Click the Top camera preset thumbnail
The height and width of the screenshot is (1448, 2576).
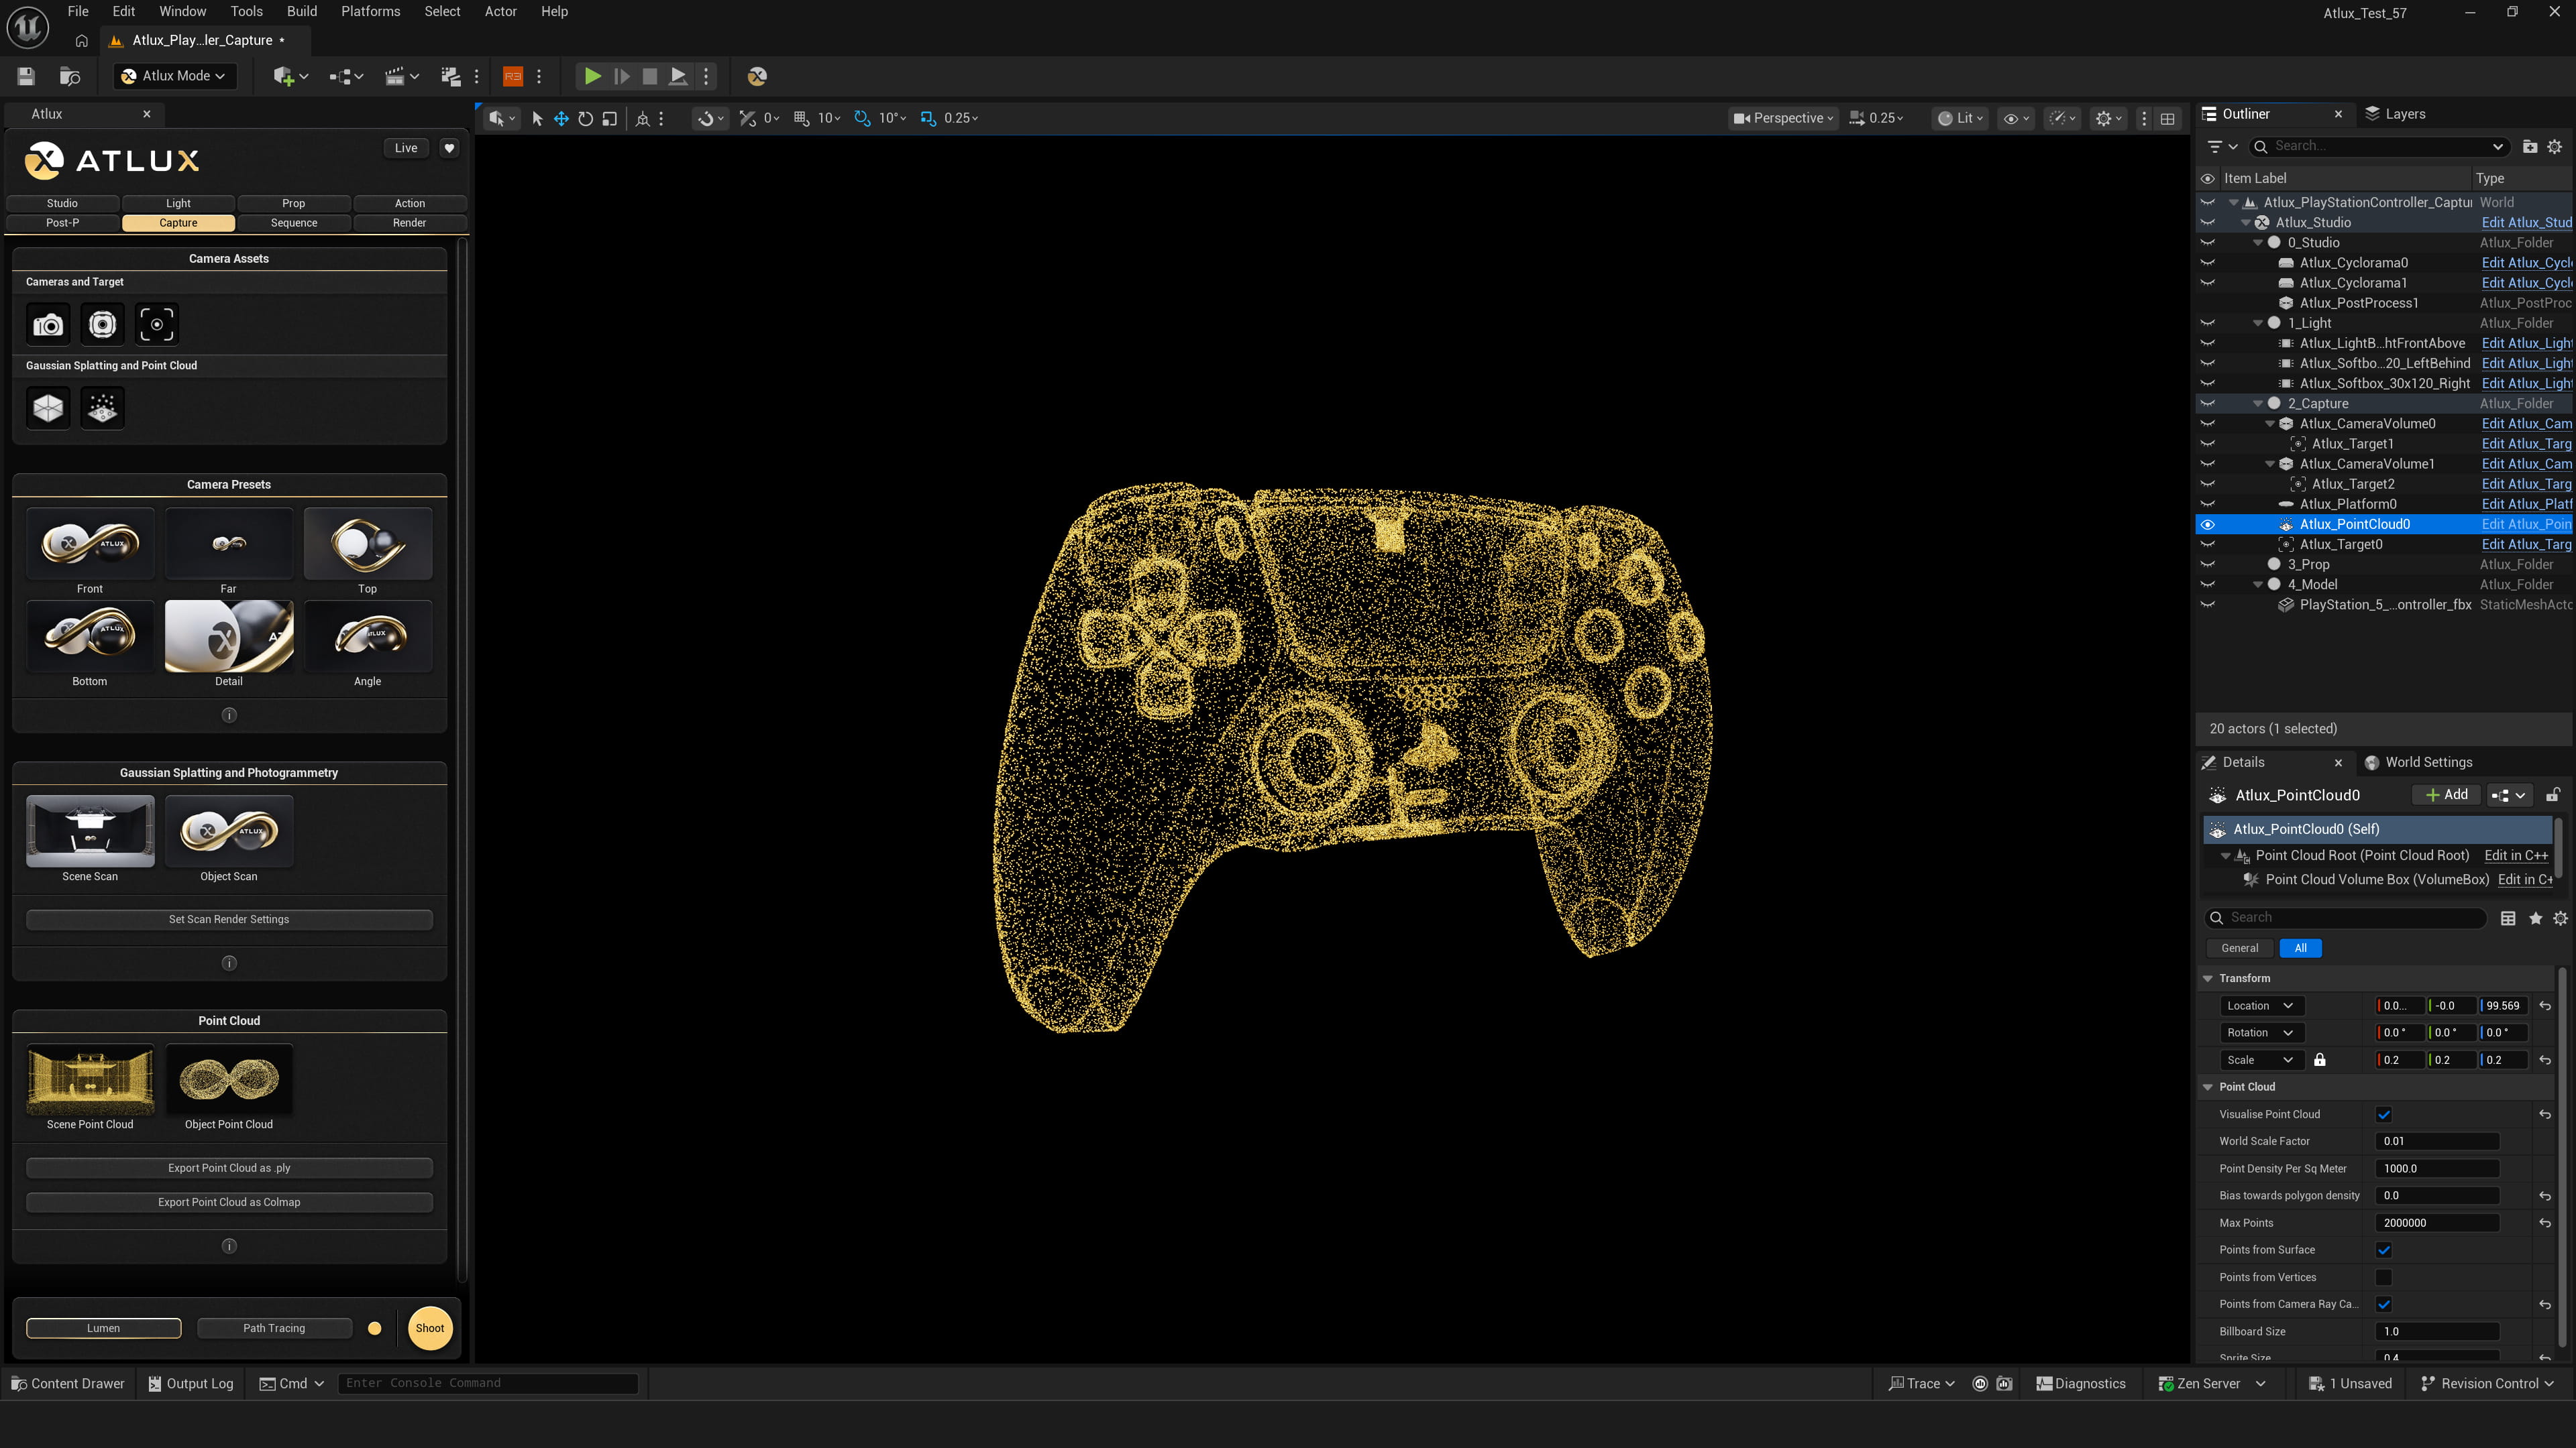(367, 542)
